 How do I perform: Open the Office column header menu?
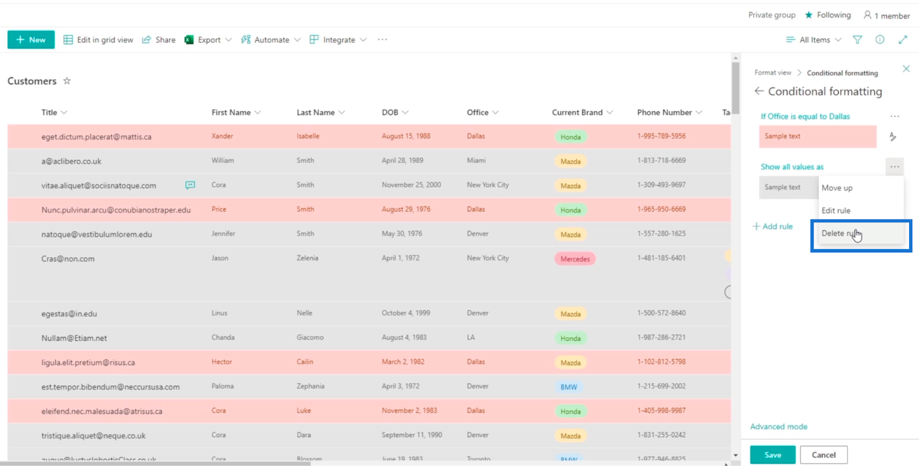(x=482, y=112)
